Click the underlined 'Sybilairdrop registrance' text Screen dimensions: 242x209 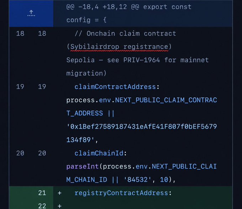click(119, 47)
